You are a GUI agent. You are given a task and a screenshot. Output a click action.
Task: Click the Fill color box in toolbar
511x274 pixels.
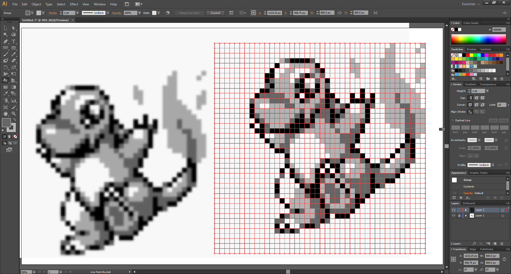[6, 123]
